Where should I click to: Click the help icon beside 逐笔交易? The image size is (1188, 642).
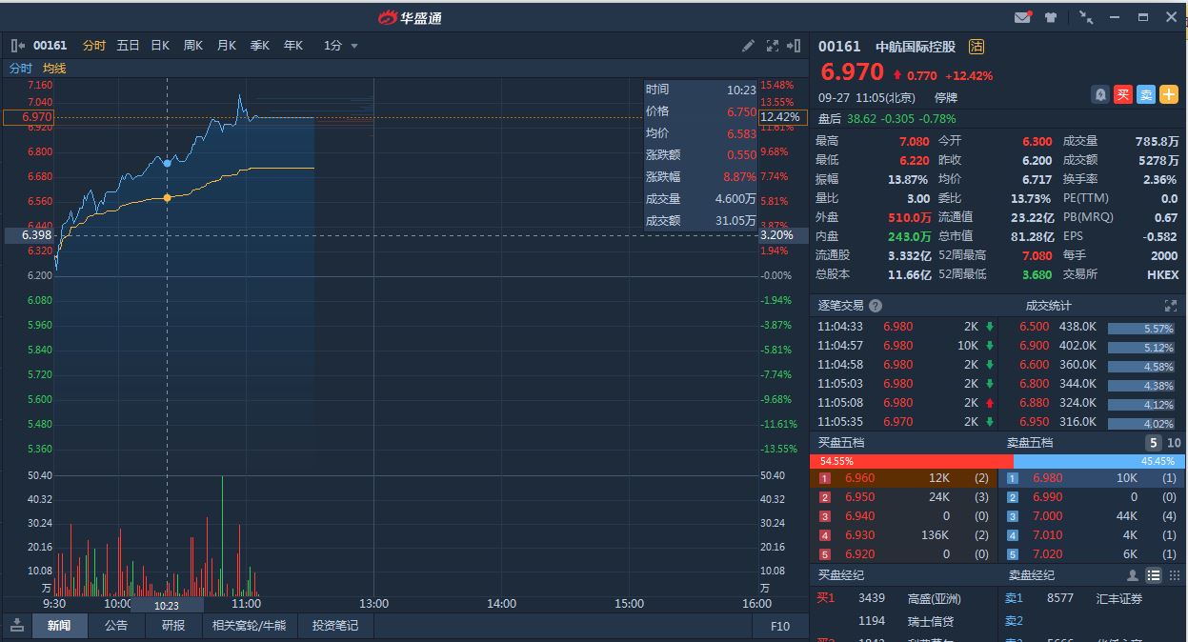click(x=876, y=306)
